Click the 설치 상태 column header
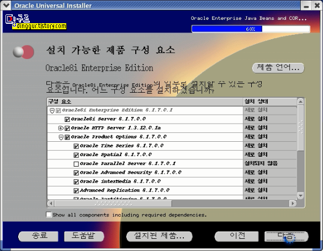 click(x=270, y=102)
